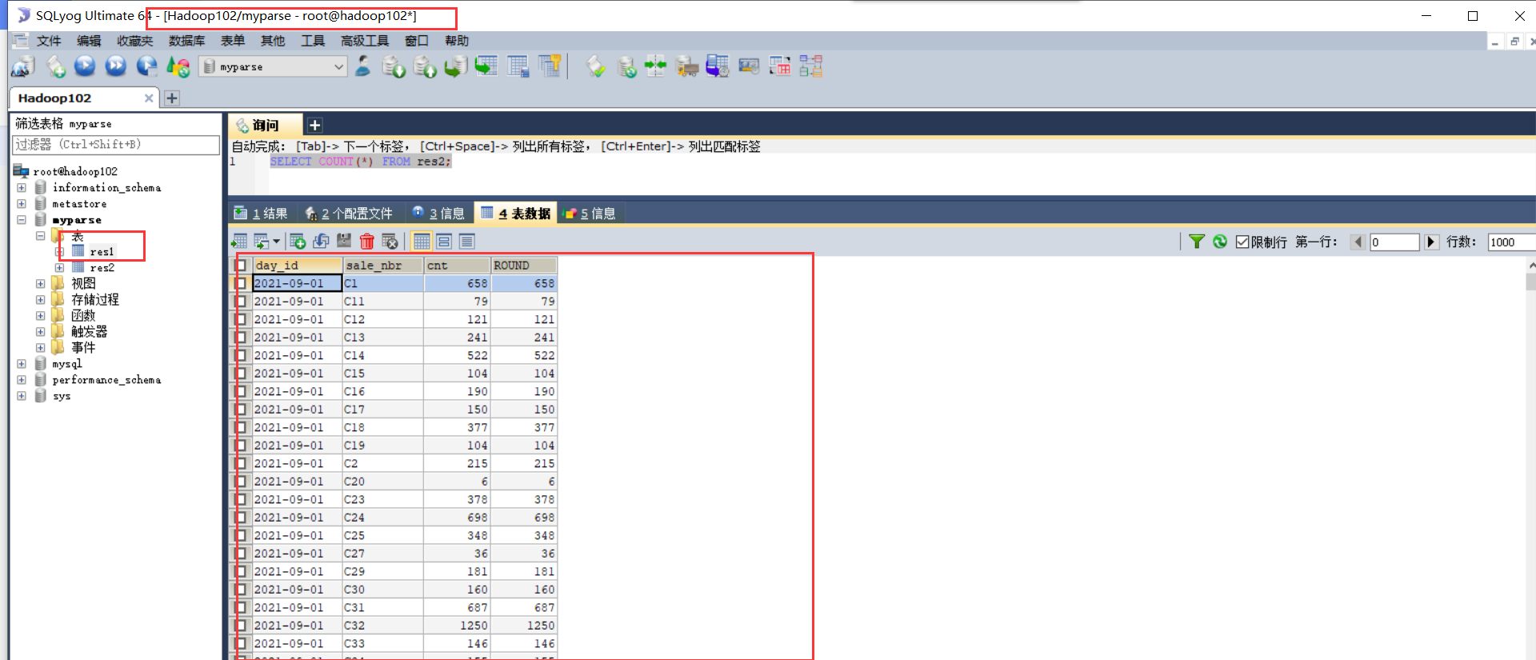Image resolution: width=1536 pixels, height=660 pixels.
Task: Click the 行数 row count input
Action: click(1511, 242)
